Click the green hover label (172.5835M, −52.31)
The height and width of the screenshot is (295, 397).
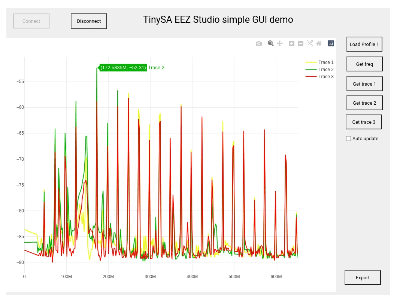(x=123, y=68)
